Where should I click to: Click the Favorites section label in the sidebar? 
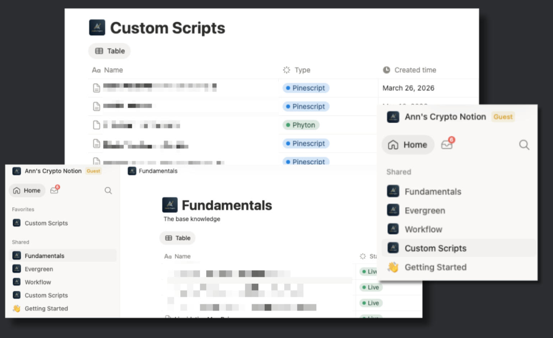click(23, 209)
